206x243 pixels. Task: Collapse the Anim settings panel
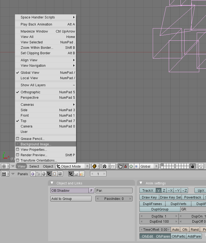tap(141, 183)
